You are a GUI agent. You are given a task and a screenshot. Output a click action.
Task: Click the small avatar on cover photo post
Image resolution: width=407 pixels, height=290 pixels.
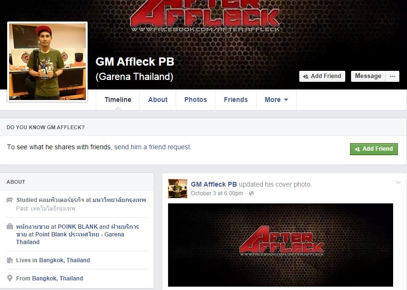pos(178,189)
